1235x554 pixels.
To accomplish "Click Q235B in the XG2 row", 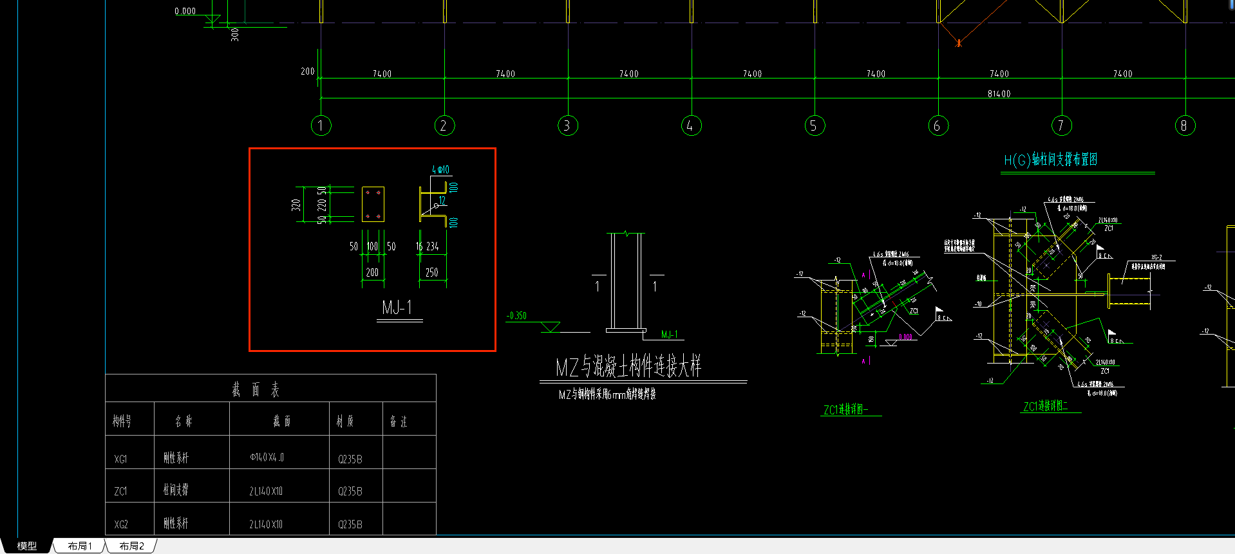I will coord(350,525).
